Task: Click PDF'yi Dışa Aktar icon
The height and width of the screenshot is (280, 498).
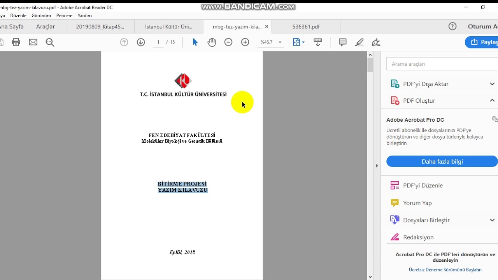Action: coord(395,84)
